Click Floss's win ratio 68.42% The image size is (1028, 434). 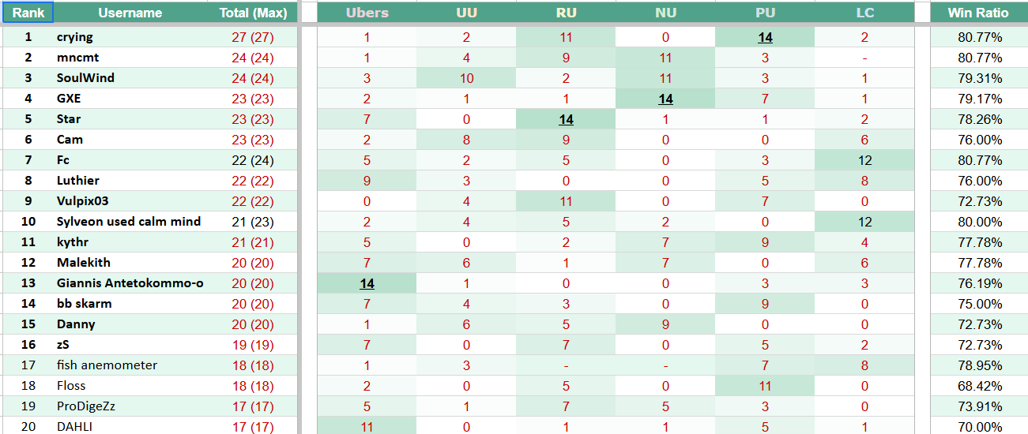point(979,386)
